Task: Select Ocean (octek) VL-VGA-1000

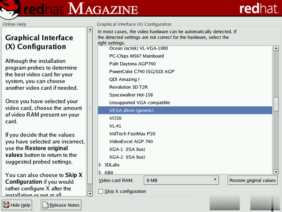Action: [185, 48]
